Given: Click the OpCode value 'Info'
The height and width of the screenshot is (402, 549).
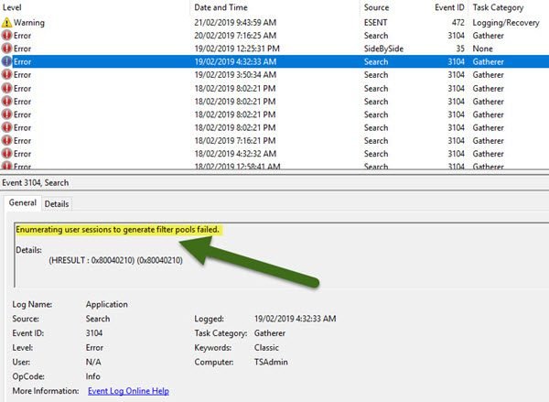Looking at the screenshot, I should 92,376.
